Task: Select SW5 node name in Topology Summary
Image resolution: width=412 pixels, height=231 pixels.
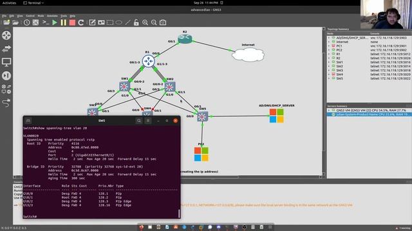Action: click(x=339, y=78)
